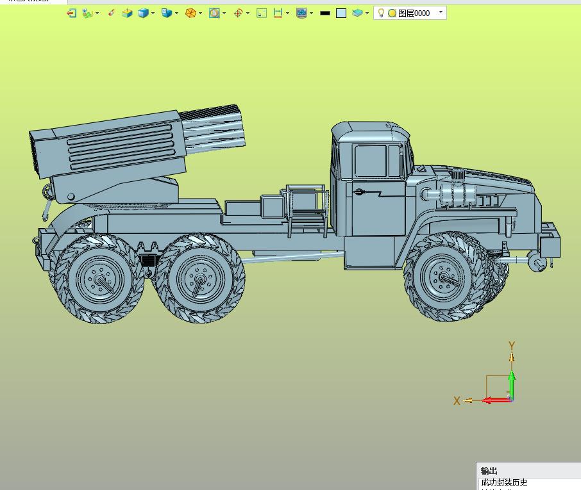Click the black line color swatch
Image resolution: width=581 pixels, height=490 pixels.
tap(325, 13)
